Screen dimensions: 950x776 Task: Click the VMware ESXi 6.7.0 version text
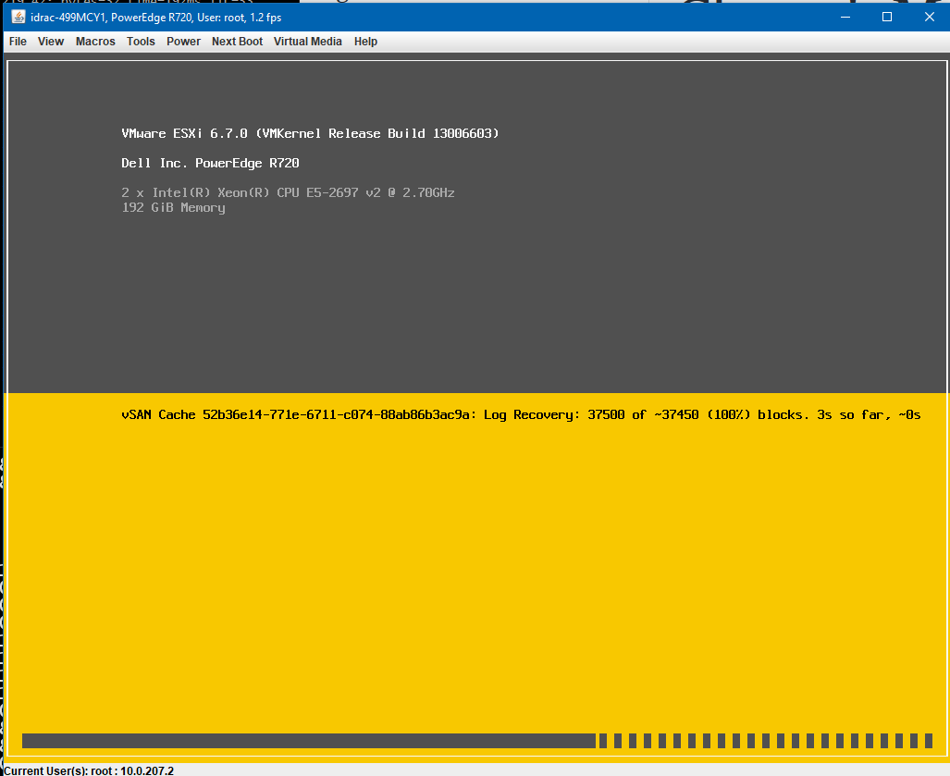[309, 133]
